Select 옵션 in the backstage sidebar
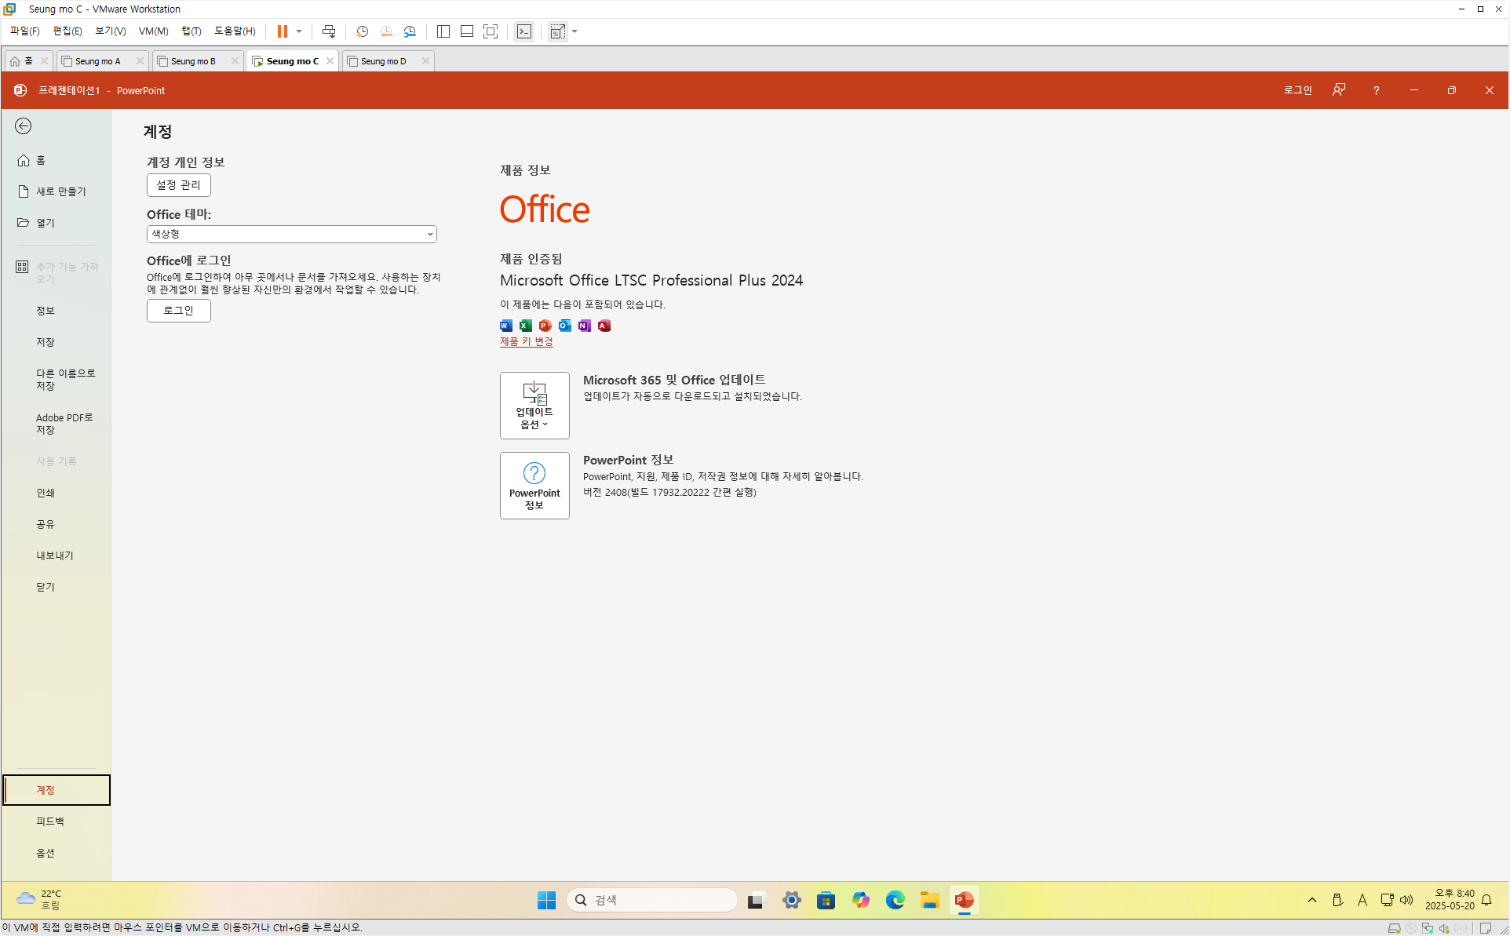This screenshot has height=936, width=1510. 46,853
